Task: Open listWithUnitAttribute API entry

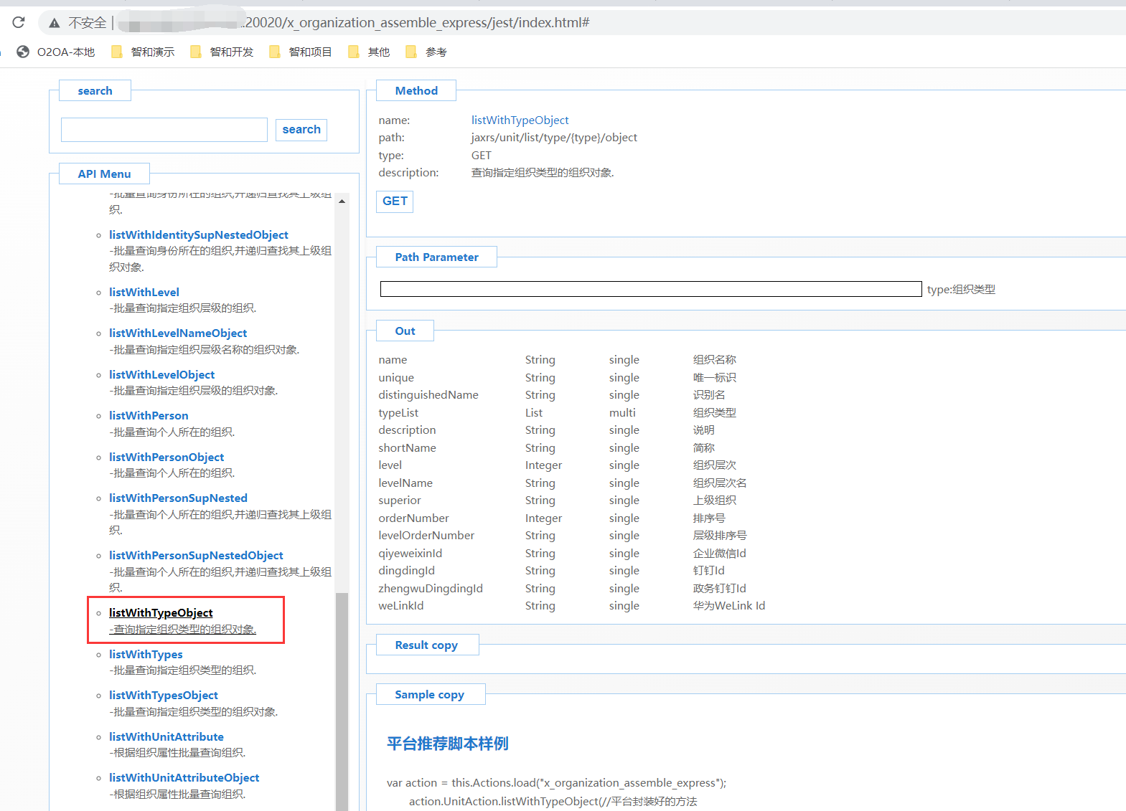Action: tap(166, 736)
